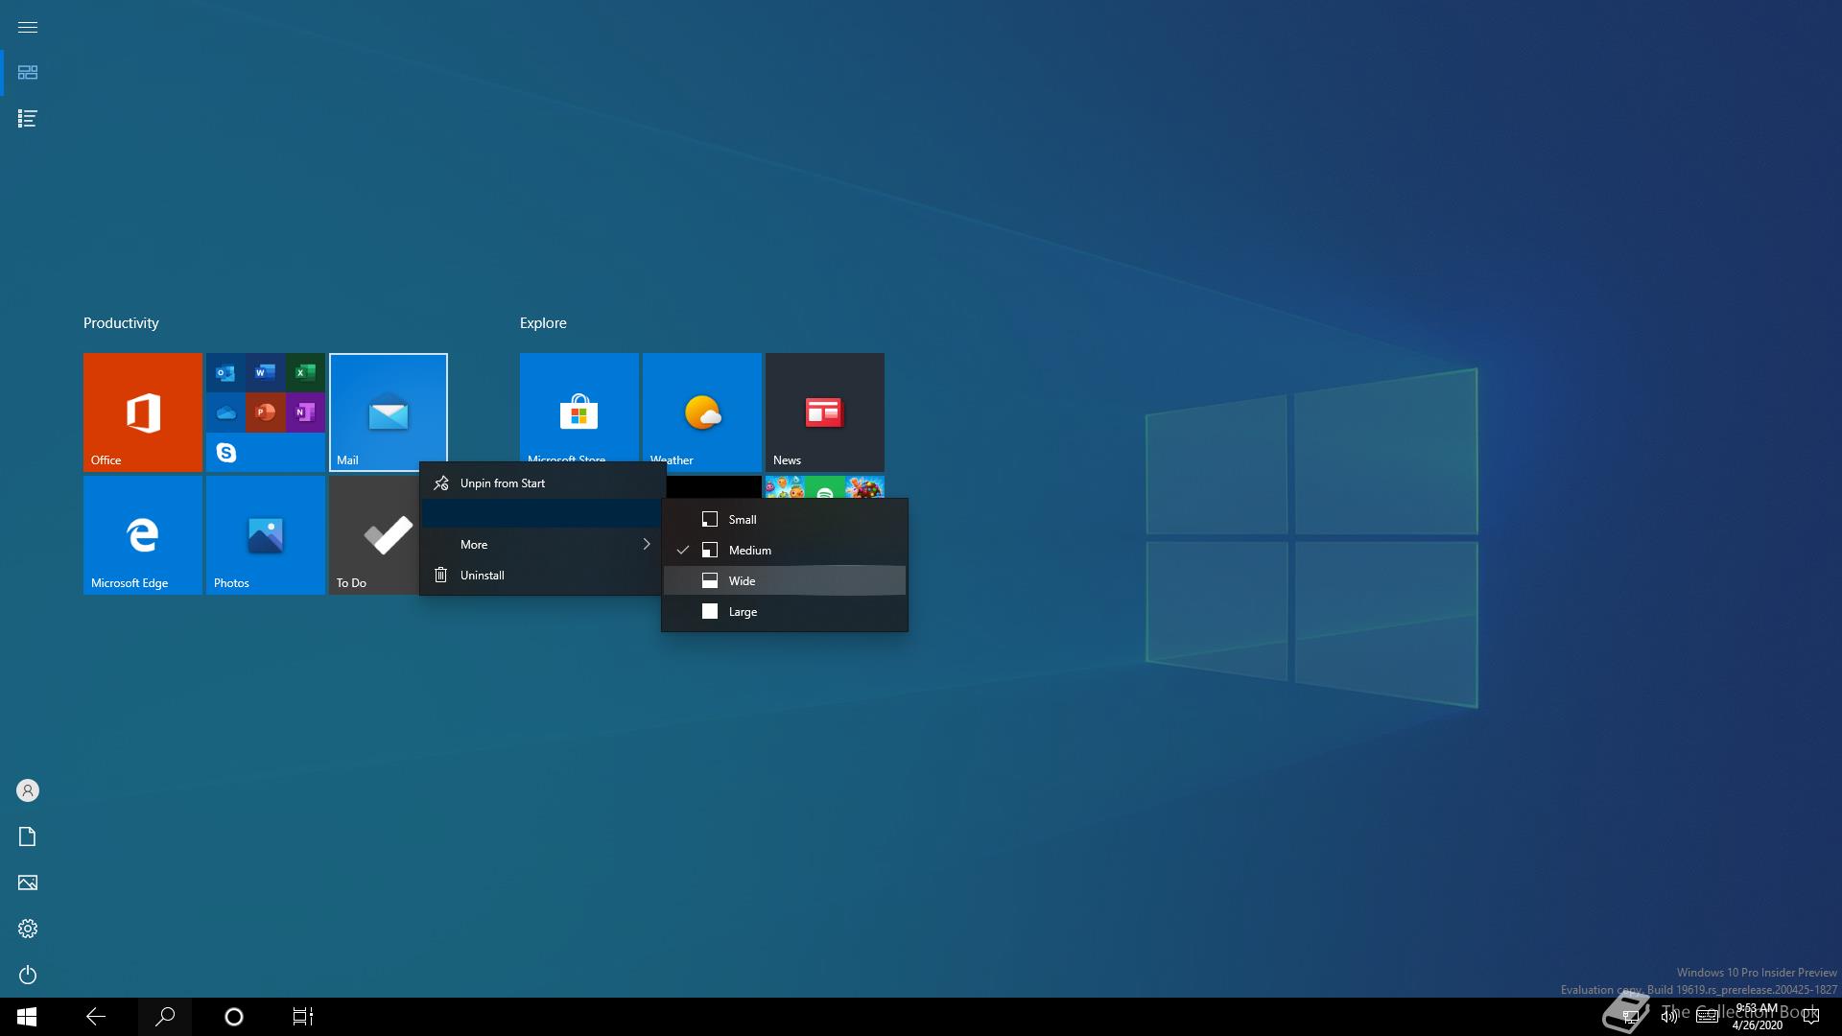The width and height of the screenshot is (1842, 1036).
Task: Launch the Microsoft Edge tile
Action: tap(143, 535)
